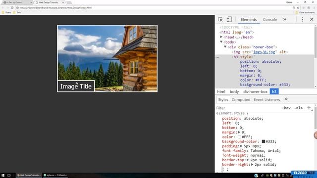
Task: Select the body breadcrumb item
Action: point(234,91)
